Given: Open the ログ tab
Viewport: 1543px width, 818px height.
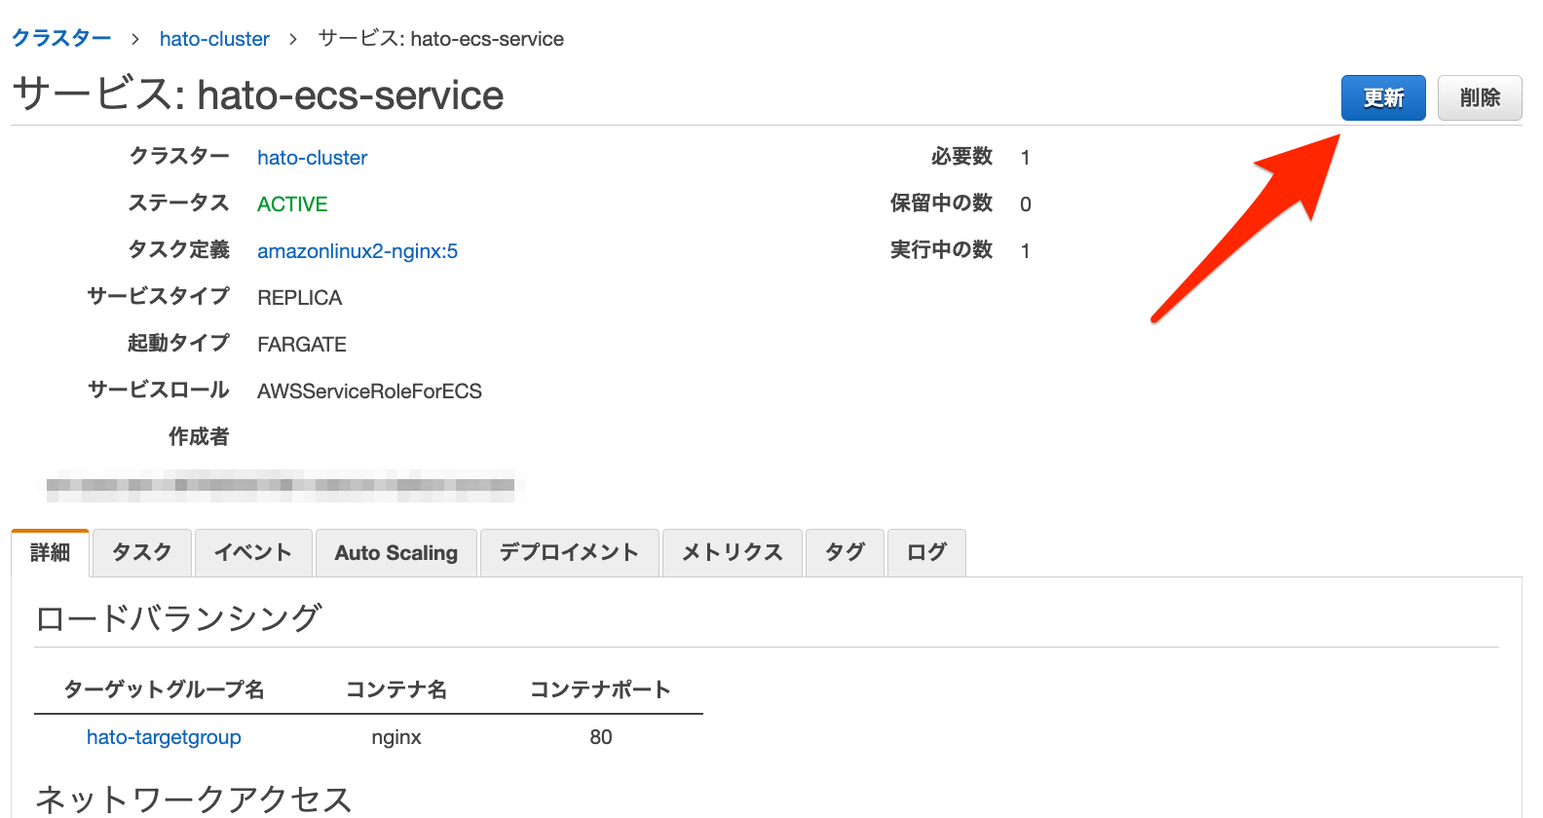Looking at the screenshot, I should (926, 553).
